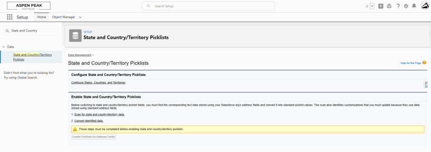
Task: Click the Aspen Peak Partners logo
Action: tap(28, 6)
